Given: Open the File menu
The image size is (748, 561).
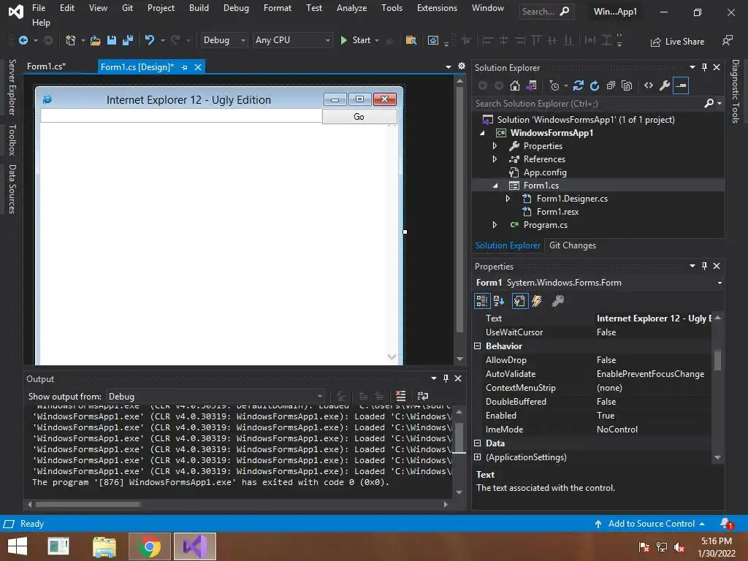Looking at the screenshot, I should coord(39,8).
